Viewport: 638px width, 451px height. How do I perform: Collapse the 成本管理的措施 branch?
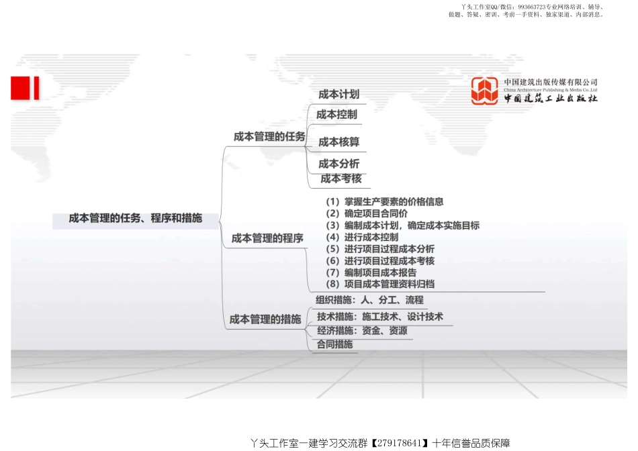click(267, 320)
